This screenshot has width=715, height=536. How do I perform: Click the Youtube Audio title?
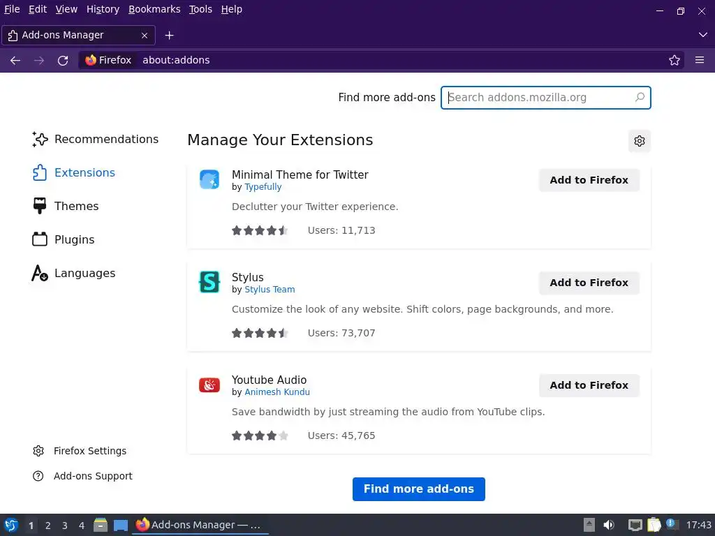point(269,380)
